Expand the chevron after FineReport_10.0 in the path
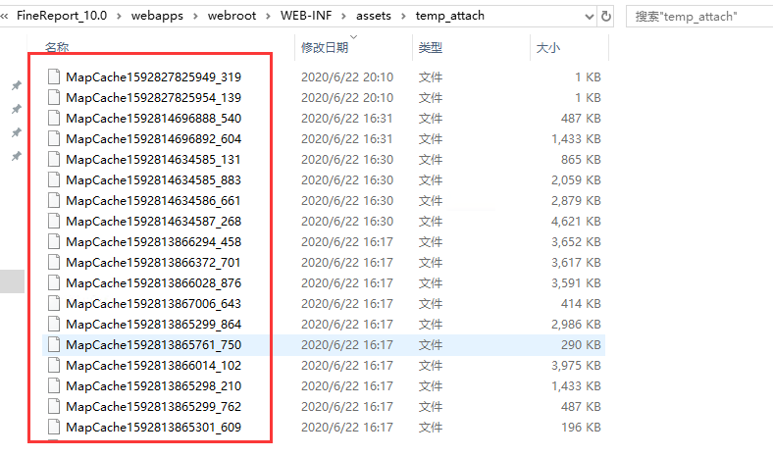 [119, 17]
